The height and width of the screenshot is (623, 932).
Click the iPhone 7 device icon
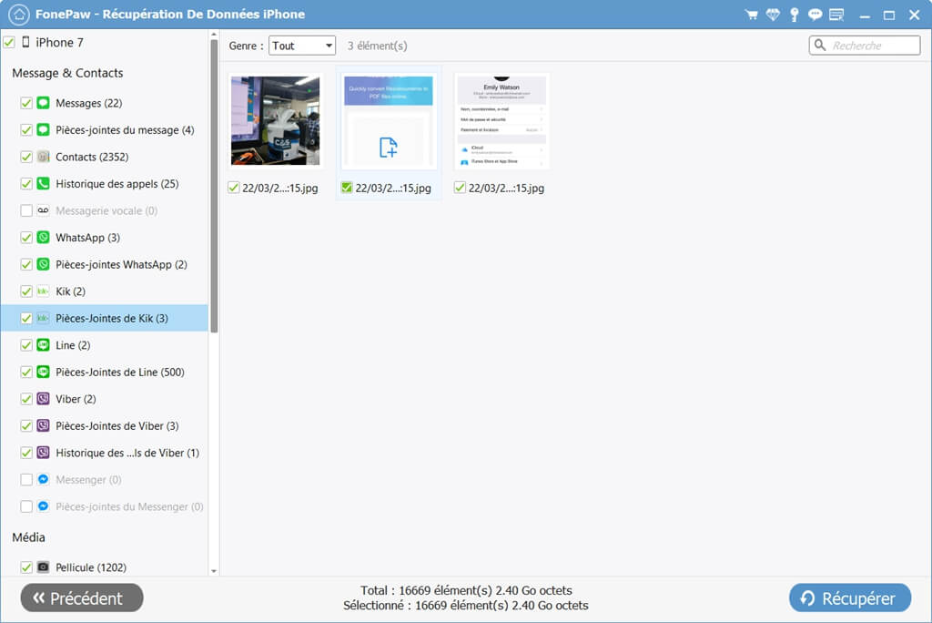pos(25,42)
